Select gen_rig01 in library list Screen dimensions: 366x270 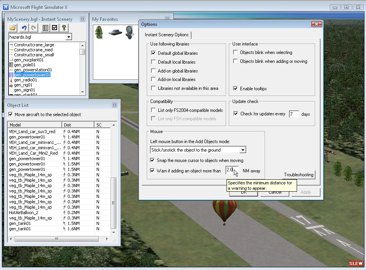coord(23,85)
